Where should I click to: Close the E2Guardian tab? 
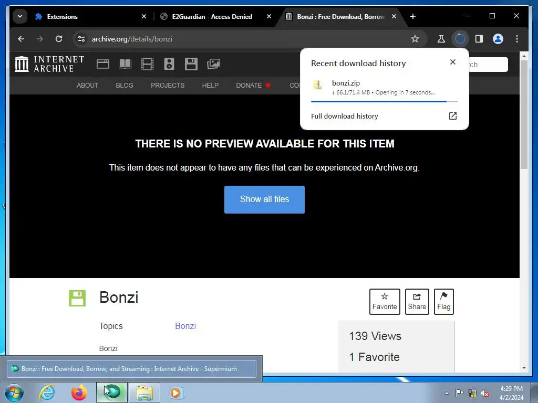point(269,16)
